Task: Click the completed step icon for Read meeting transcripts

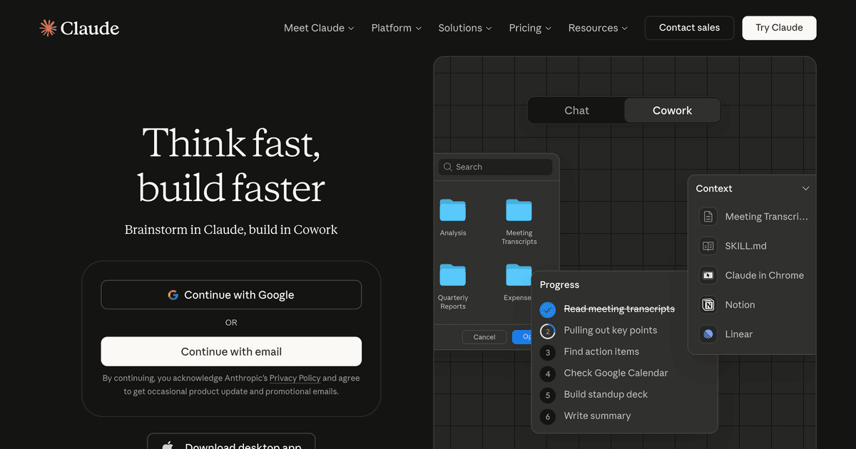Action: point(548,309)
